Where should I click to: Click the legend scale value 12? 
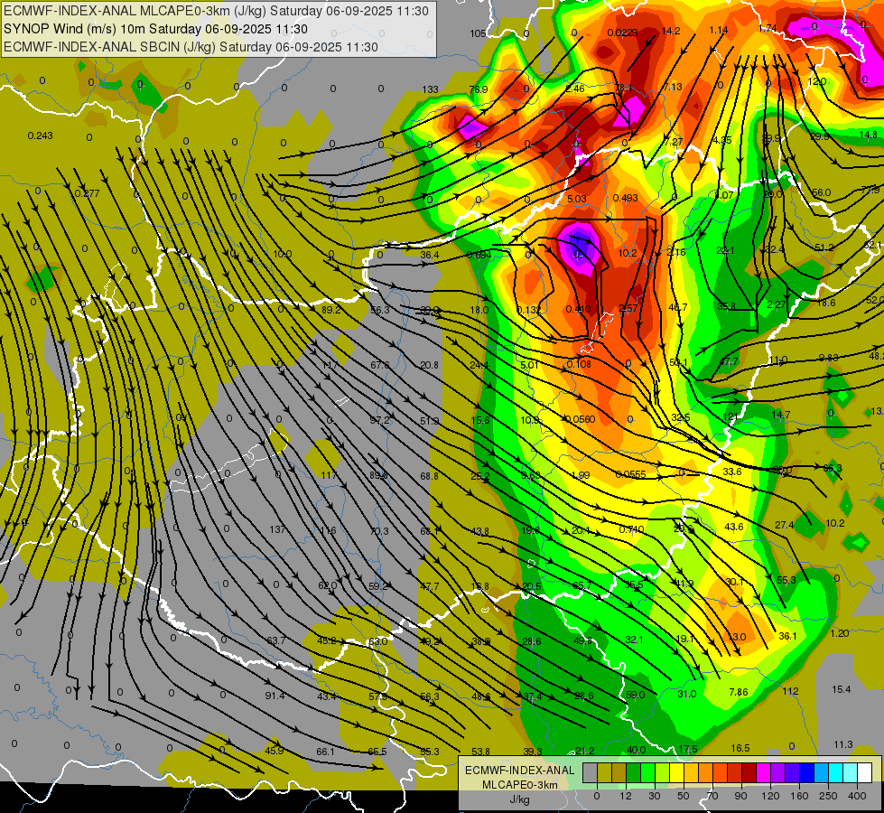pos(626,796)
